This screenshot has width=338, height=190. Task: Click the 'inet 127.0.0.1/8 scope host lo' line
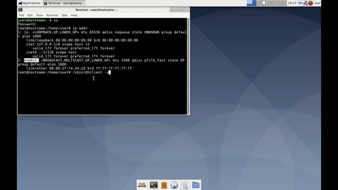[x=58, y=44]
